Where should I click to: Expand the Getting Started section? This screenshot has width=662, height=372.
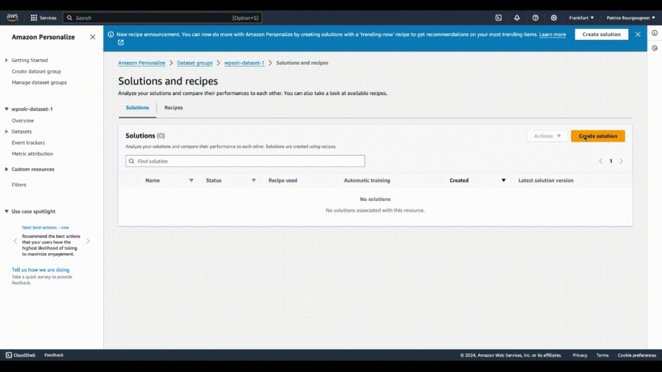[x=6, y=60]
